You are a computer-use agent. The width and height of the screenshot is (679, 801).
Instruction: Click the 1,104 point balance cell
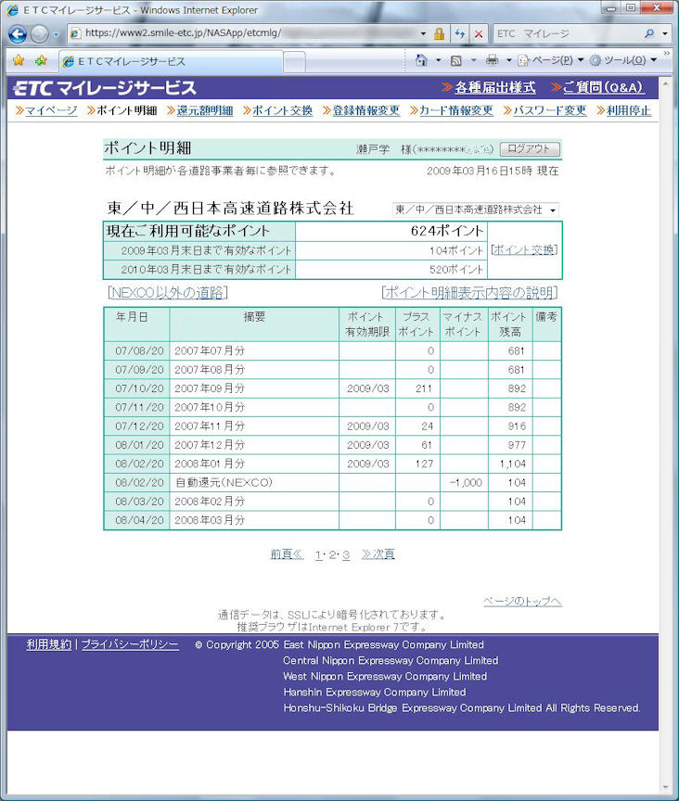(512, 464)
